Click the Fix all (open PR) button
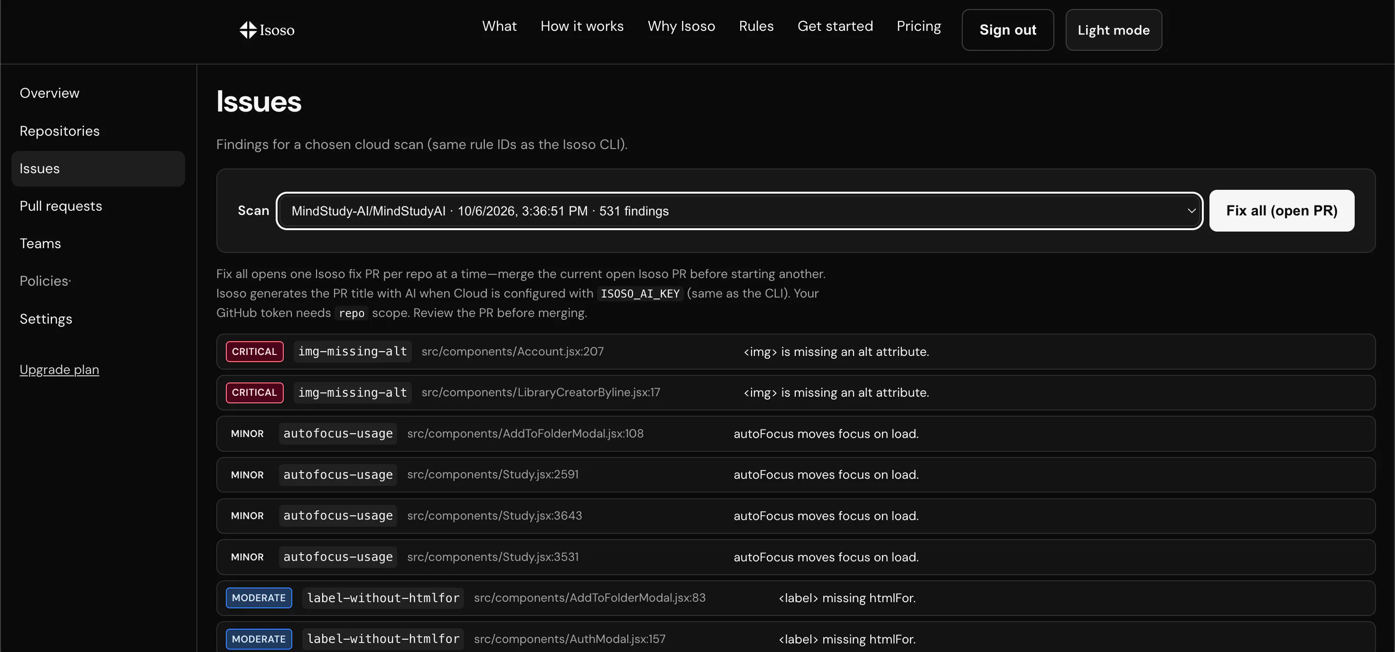Viewport: 1395px width, 652px height. pos(1282,211)
